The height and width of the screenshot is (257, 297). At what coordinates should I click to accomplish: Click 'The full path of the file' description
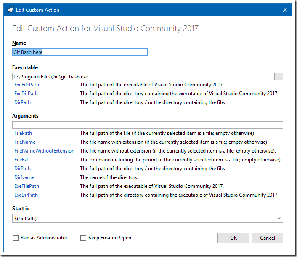(x=167, y=133)
